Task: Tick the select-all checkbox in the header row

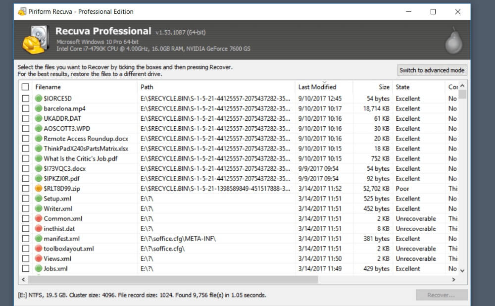Action: 25,87
